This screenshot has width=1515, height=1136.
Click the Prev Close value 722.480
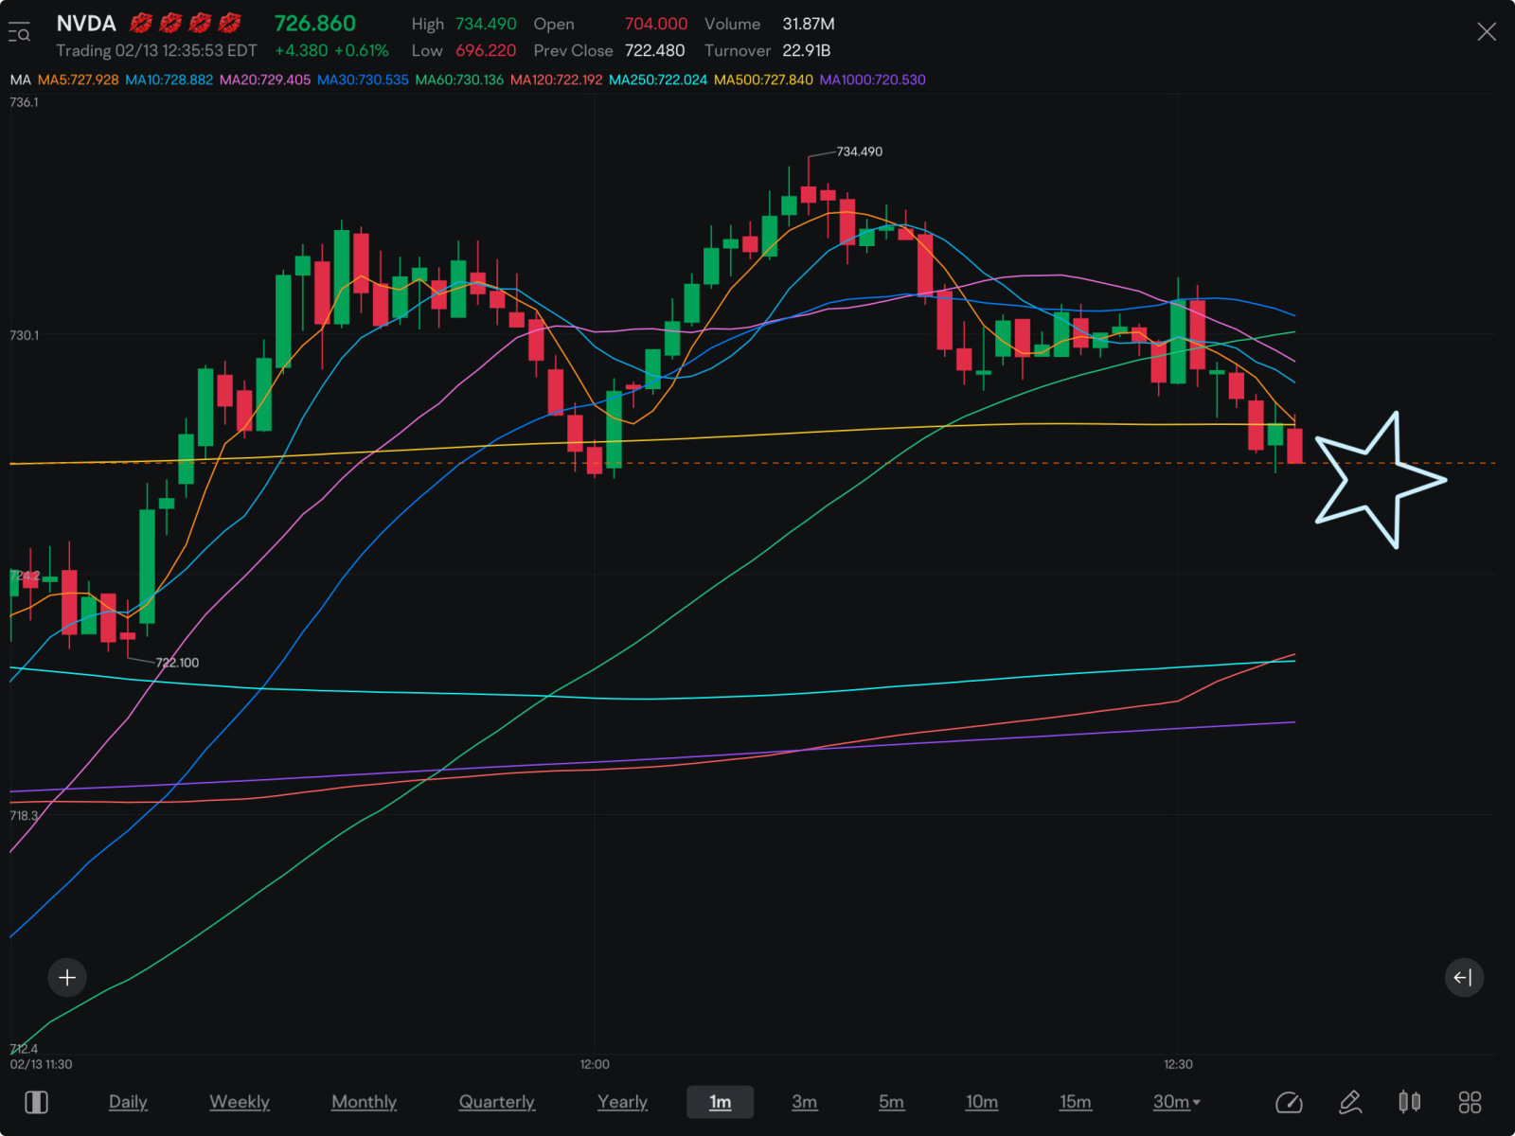coord(654,50)
